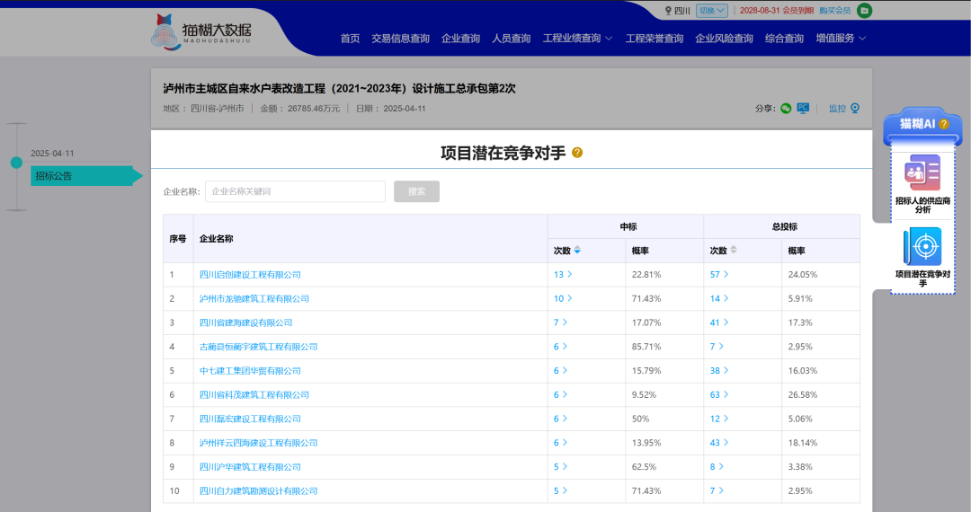Open the 切换 region dropdown
Viewport: 971px width, 512px height.
click(x=712, y=11)
